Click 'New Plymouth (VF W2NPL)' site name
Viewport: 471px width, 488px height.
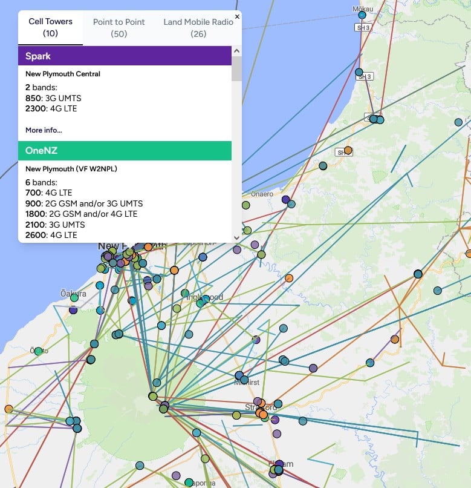pos(71,169)
